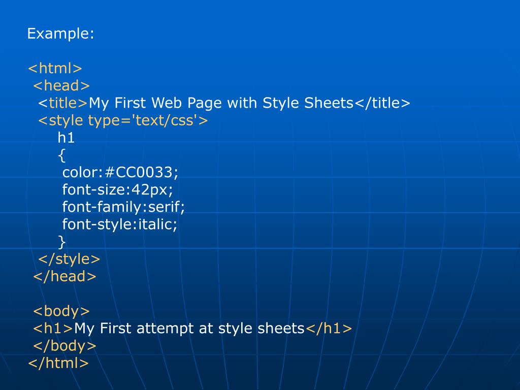Click the title line 'My First Web Page with Style Sheets'

coord(224,103)
